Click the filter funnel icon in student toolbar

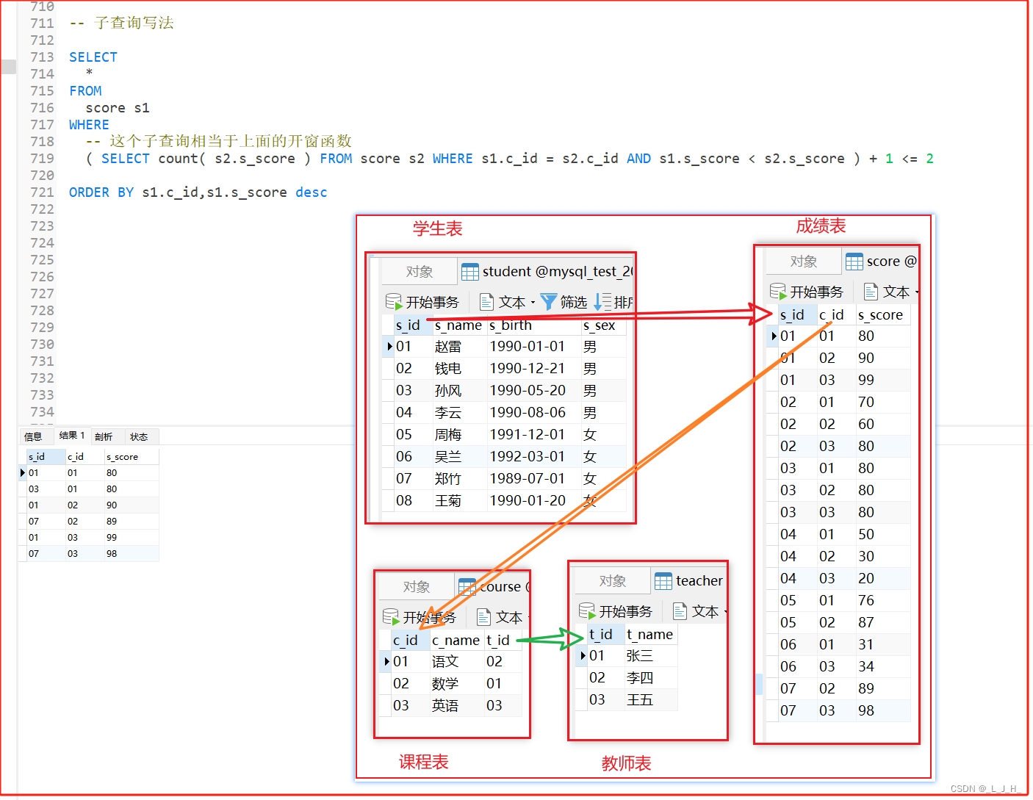click(548, 302)
